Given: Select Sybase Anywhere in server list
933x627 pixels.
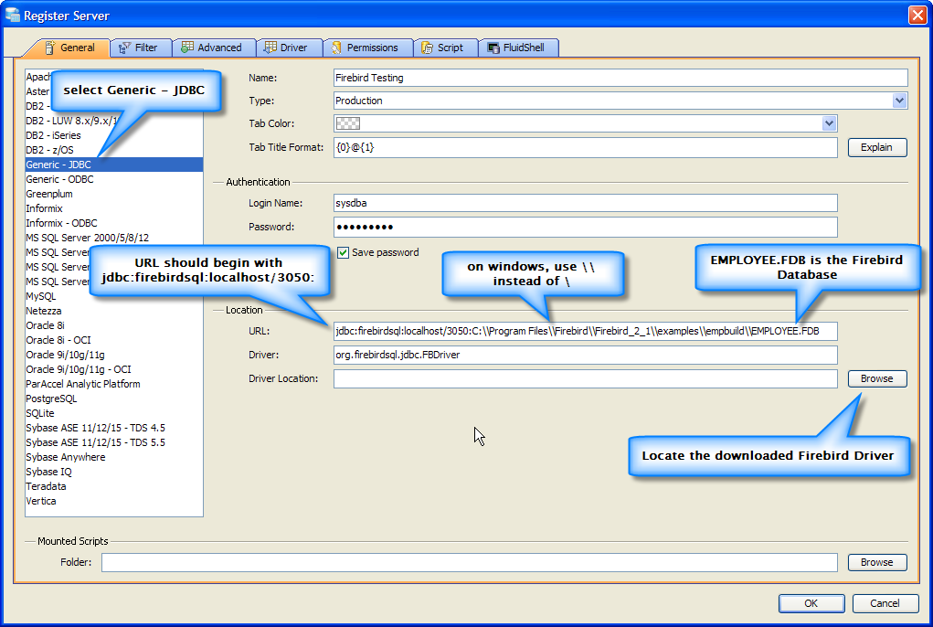Looking at the screenshot, I should [114, 457].
